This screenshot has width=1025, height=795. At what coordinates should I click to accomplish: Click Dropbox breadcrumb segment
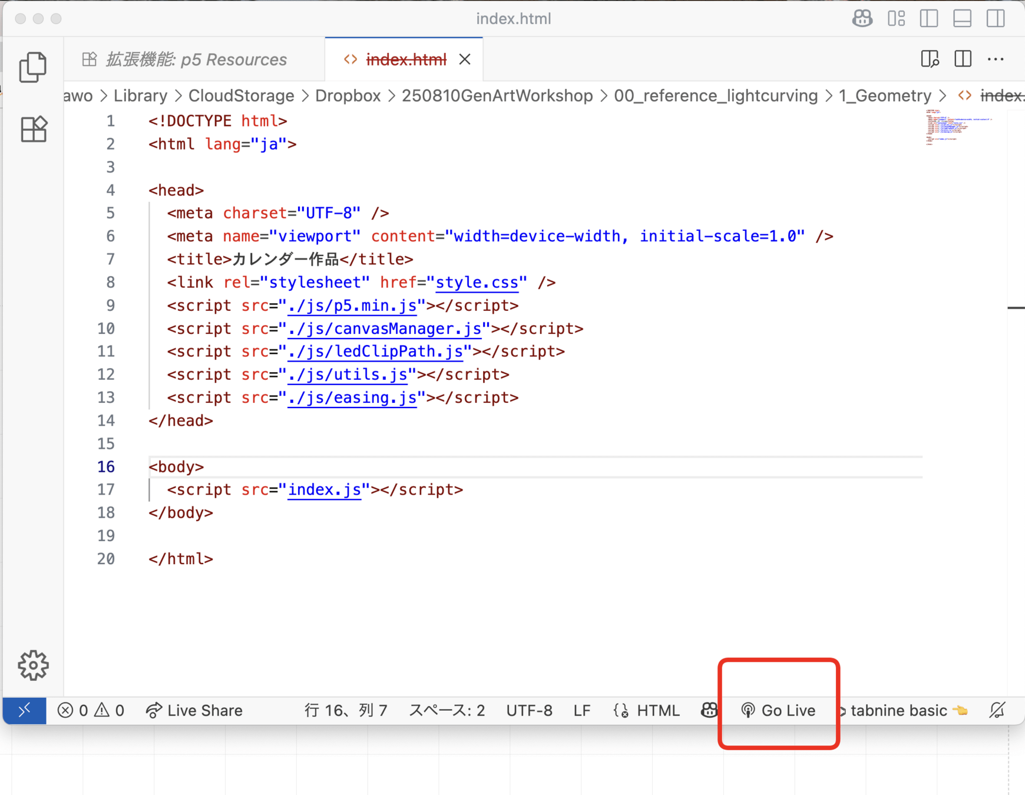348,95
